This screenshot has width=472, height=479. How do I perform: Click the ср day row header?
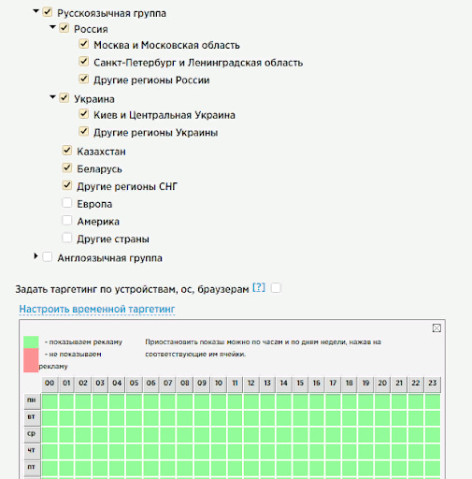point(32,435)
